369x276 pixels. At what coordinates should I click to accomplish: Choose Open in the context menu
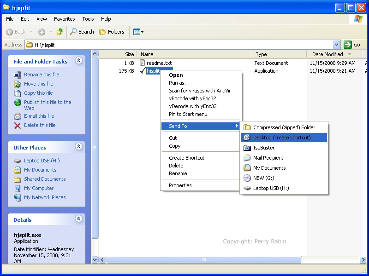201,75
